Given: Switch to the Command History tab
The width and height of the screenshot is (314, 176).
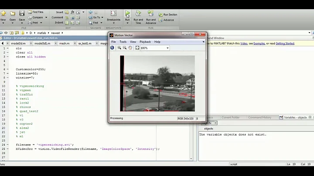Looking at the screenshot, I should tap(260, 117).
